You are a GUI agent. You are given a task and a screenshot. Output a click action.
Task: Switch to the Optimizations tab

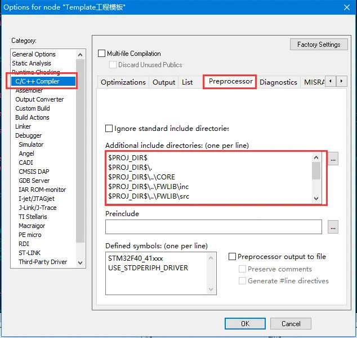point(123,82)
